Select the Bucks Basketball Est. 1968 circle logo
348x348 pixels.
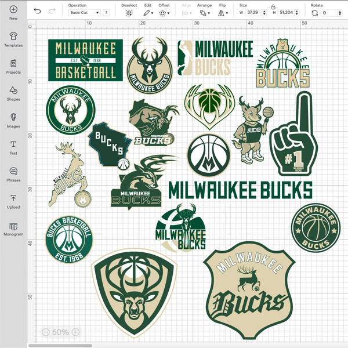(x=69, y=239)
